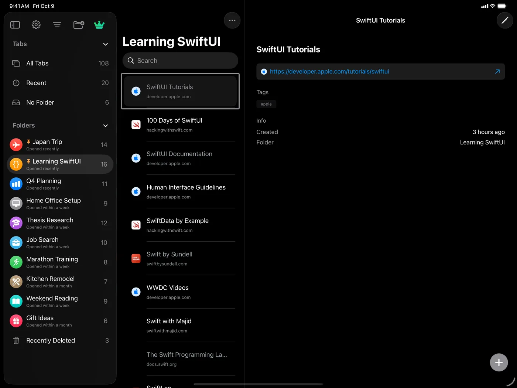This screenshot has width=517, height=388.
Task: Create a new folder with plus icon
Action: [x=79, y=25]
